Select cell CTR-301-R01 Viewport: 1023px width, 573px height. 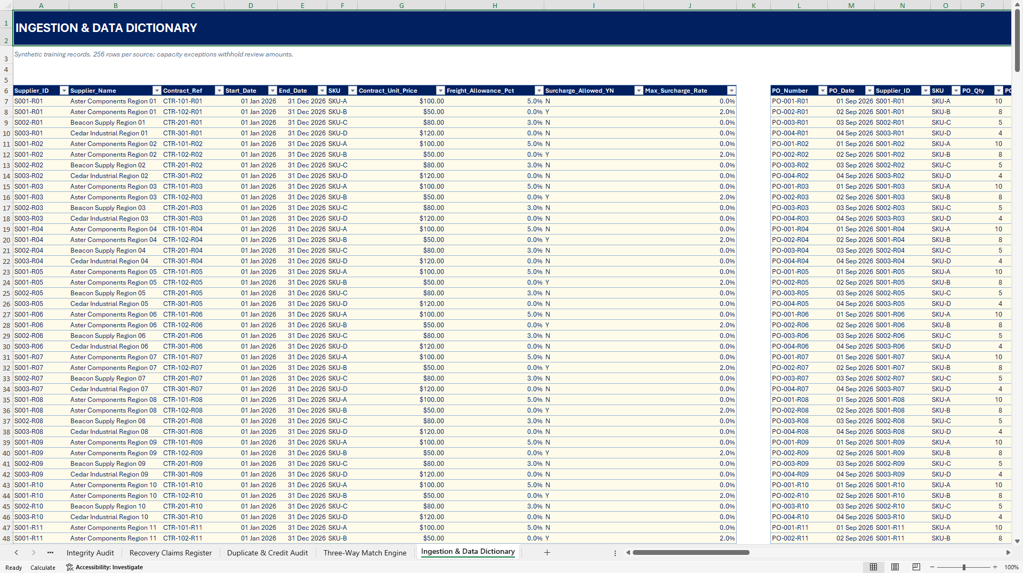pyautogui.click(x=193, y=133)
